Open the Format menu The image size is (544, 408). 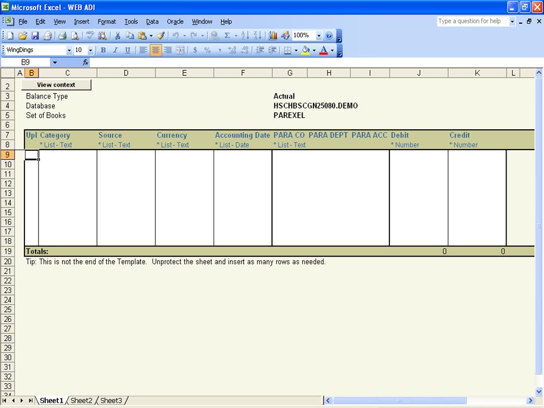(x=107, y=22)
